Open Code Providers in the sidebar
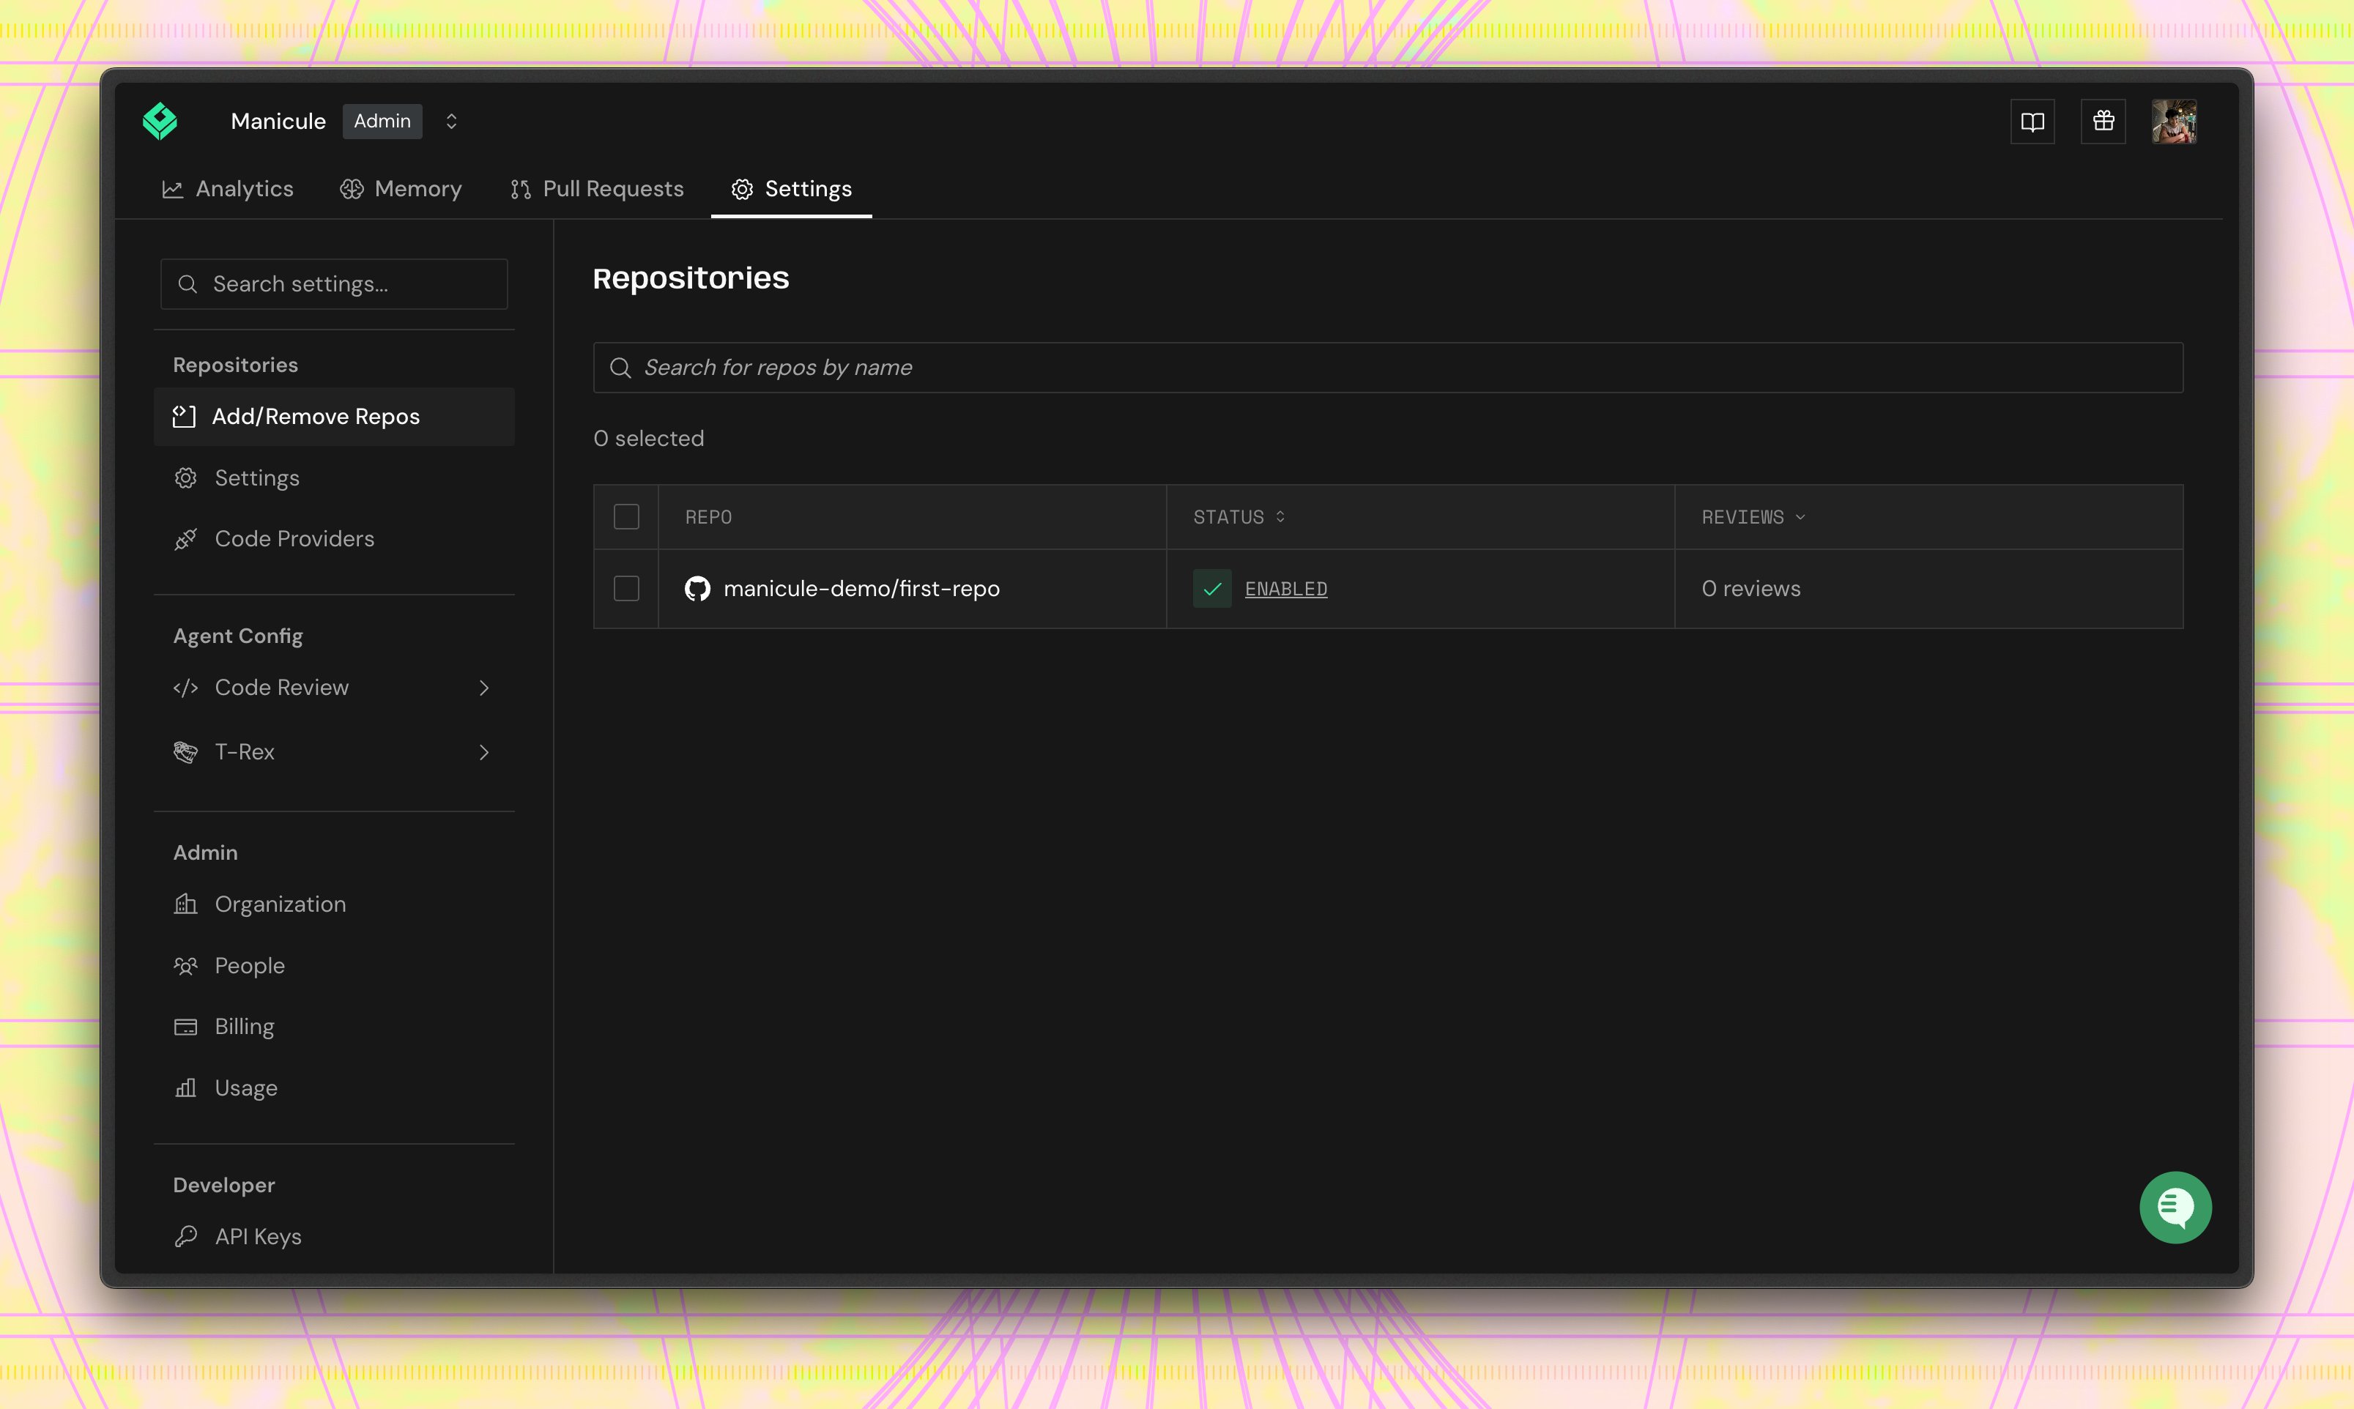Viewport: 2354px width, 1409px height. click(x=333, y=538)
